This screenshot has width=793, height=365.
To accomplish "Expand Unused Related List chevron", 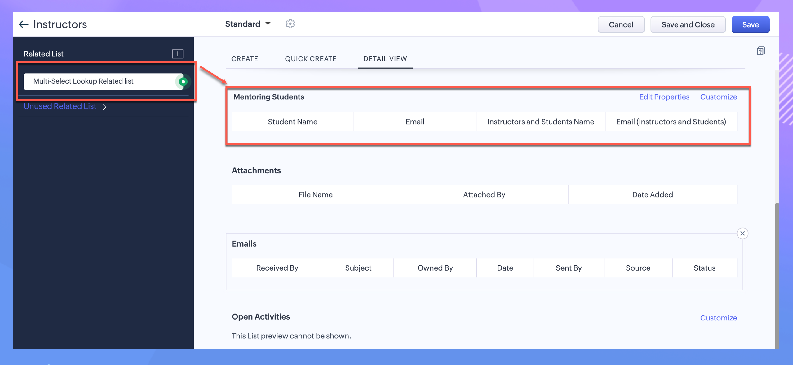I will pos(105,107).
